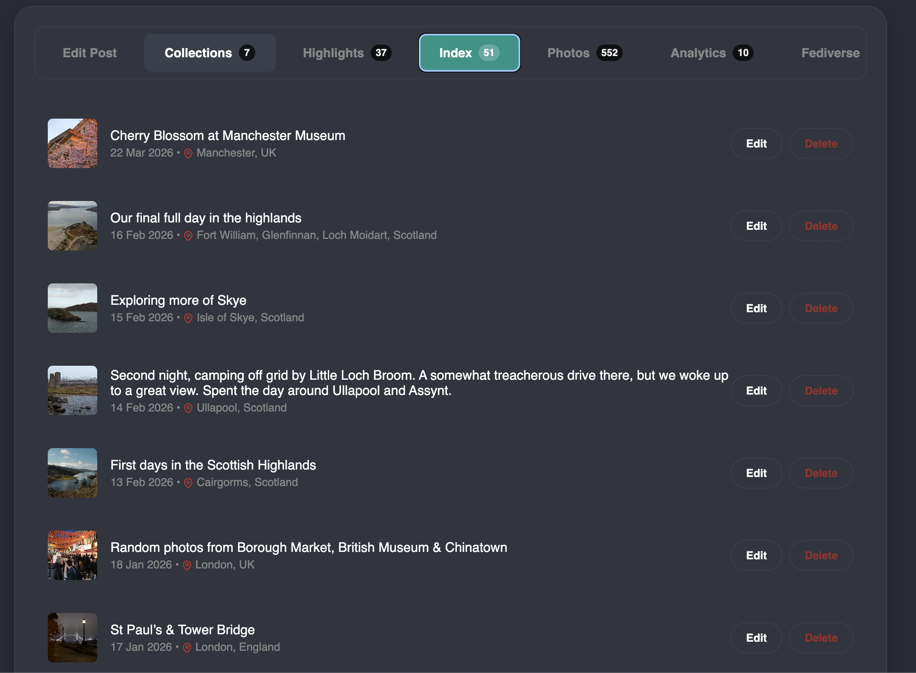Delete the Exploring more of Skye post

pos(821,308)
